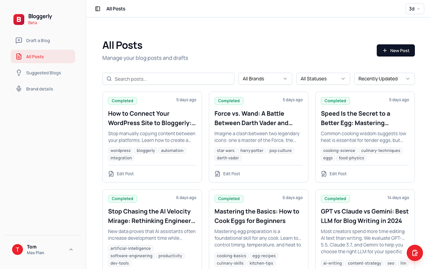Click the All Posts breadcrumb title
Screen dimensions: 431x269
point(116,9)
